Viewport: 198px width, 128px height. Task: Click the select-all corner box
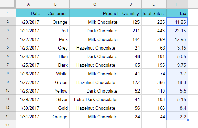pyautogui.click(x=8, y=4)
